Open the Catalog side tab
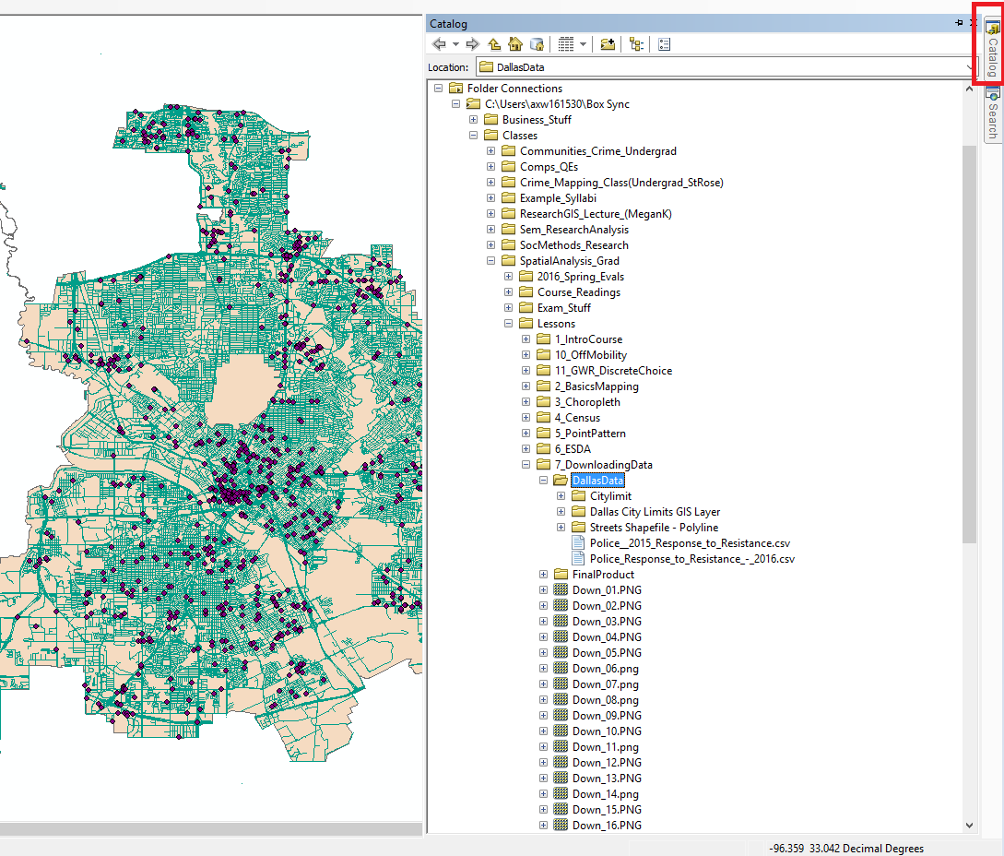Viewport: 1004px width, 856px height. [x=992, y=51]
